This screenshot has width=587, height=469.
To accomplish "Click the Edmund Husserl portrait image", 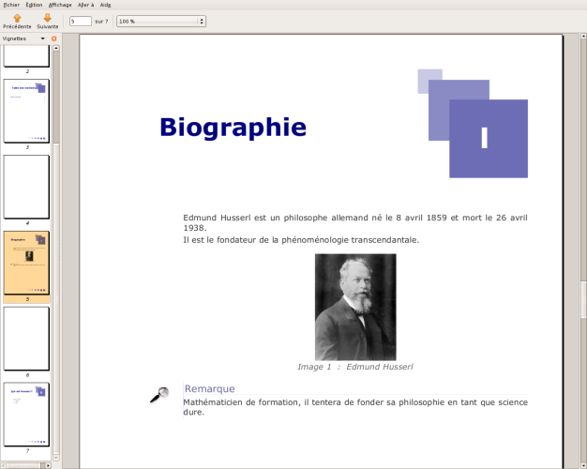I will tap(354, 307).
